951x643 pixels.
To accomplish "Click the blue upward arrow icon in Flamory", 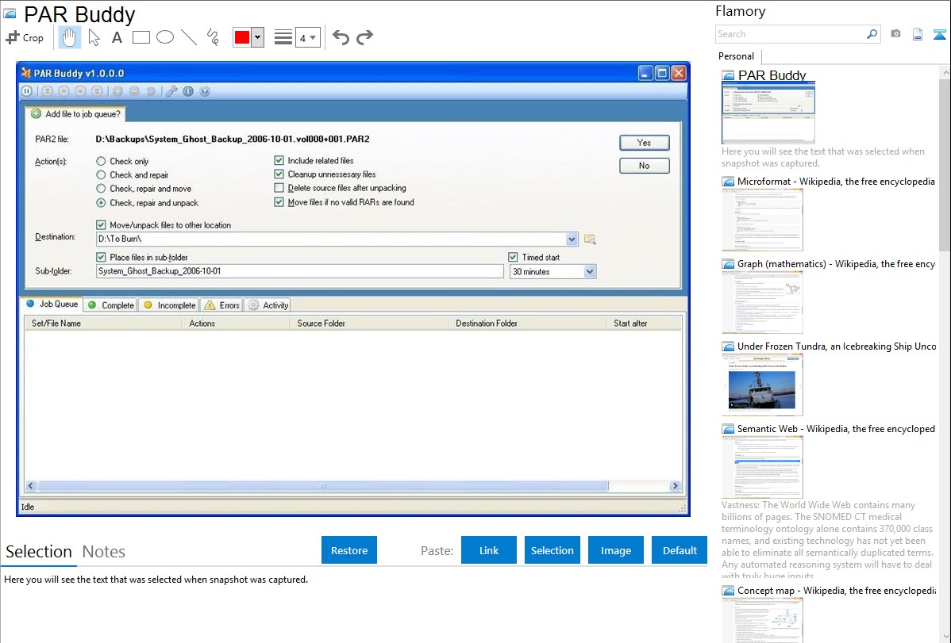I will [x=939, y=34].
